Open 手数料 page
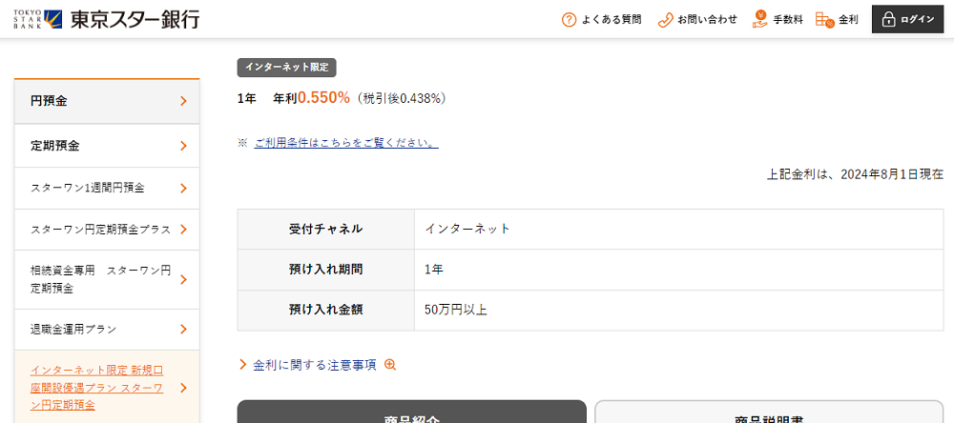The image size is (954, 423). (x=778, y=19)
